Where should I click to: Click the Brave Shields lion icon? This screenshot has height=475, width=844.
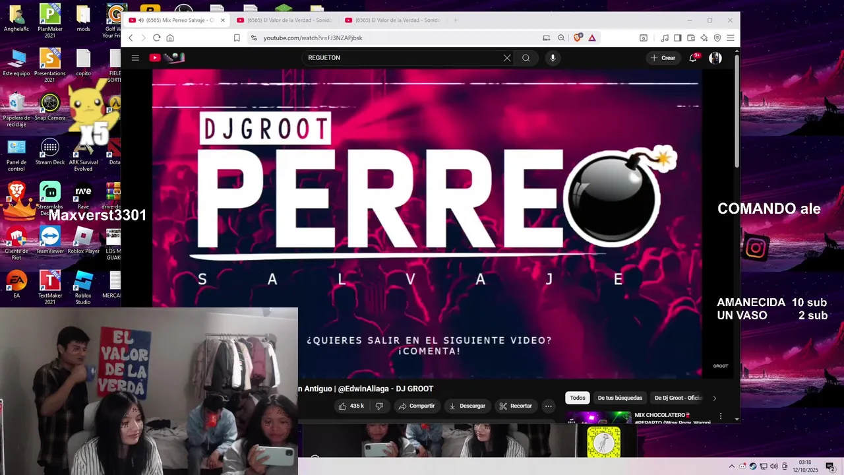(x=578, y=38)
